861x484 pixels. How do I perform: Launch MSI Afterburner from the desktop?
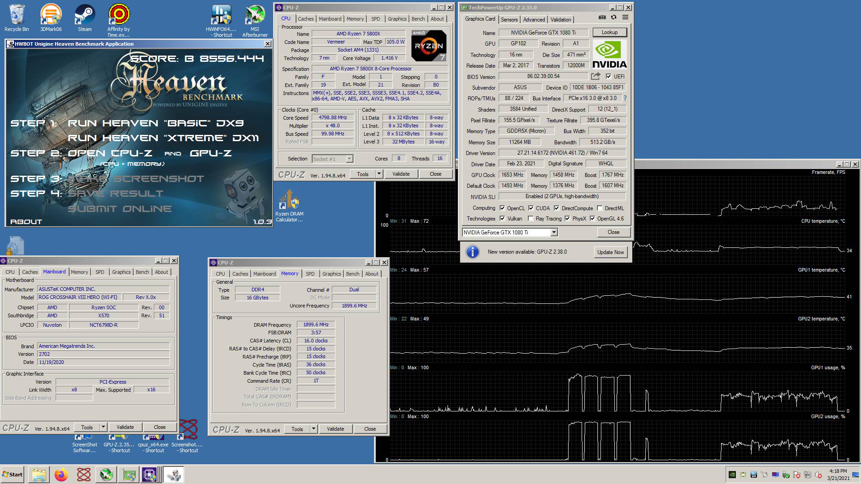tap(255, 20)
